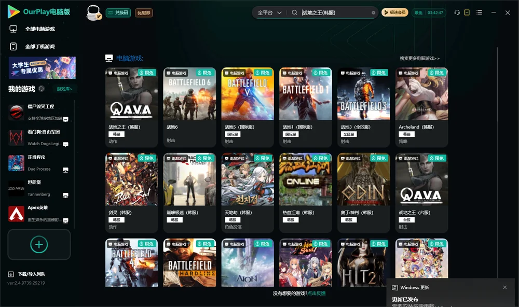Open the 优惠券 coupons button
This screenshot has height=307, width=519.
[144, 13]
